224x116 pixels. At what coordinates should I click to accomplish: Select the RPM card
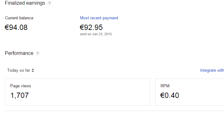pos(189,92)
